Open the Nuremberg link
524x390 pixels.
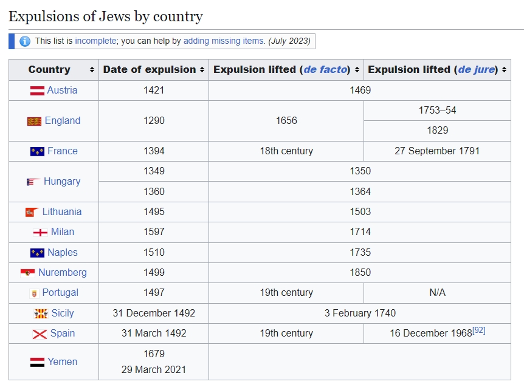[x=63, y=273]
